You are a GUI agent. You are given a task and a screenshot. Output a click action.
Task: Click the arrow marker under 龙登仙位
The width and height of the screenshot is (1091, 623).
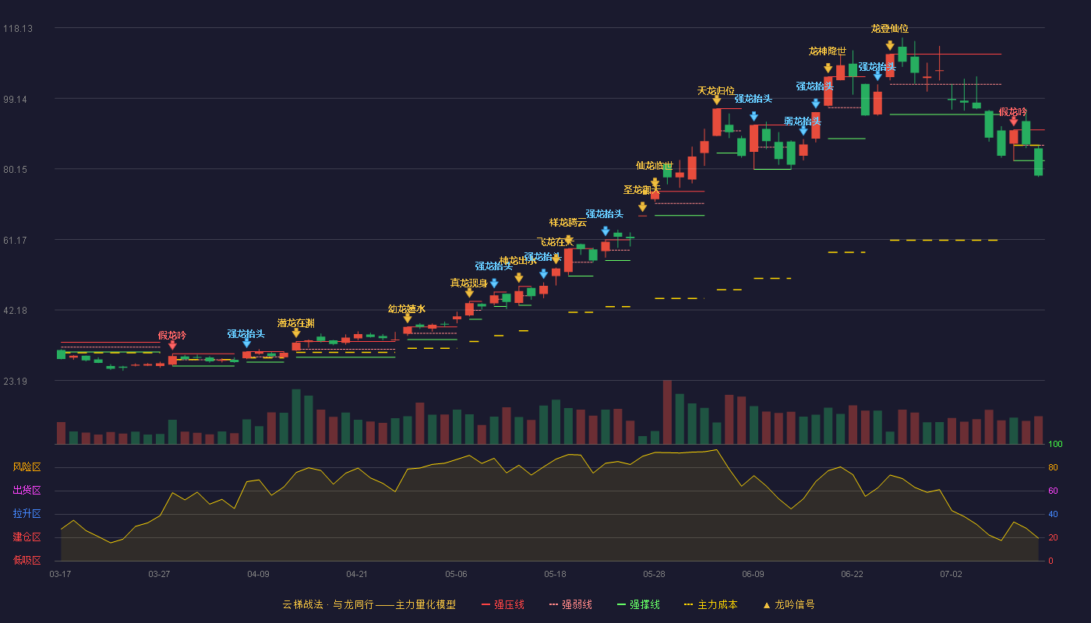pyautogui.click(x=890, y=46)
